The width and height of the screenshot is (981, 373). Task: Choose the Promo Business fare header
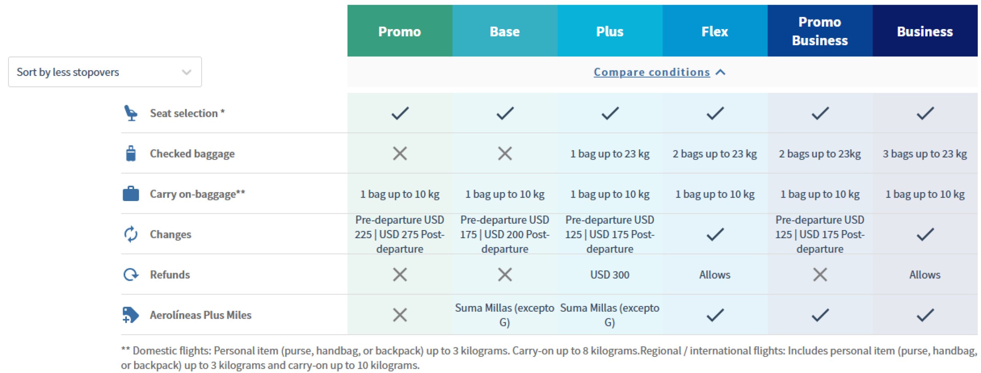point(820,31)
